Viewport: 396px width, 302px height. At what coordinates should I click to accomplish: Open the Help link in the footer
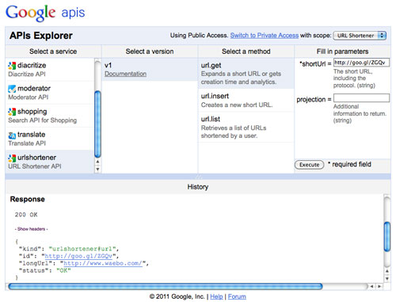tap(216, 296)
